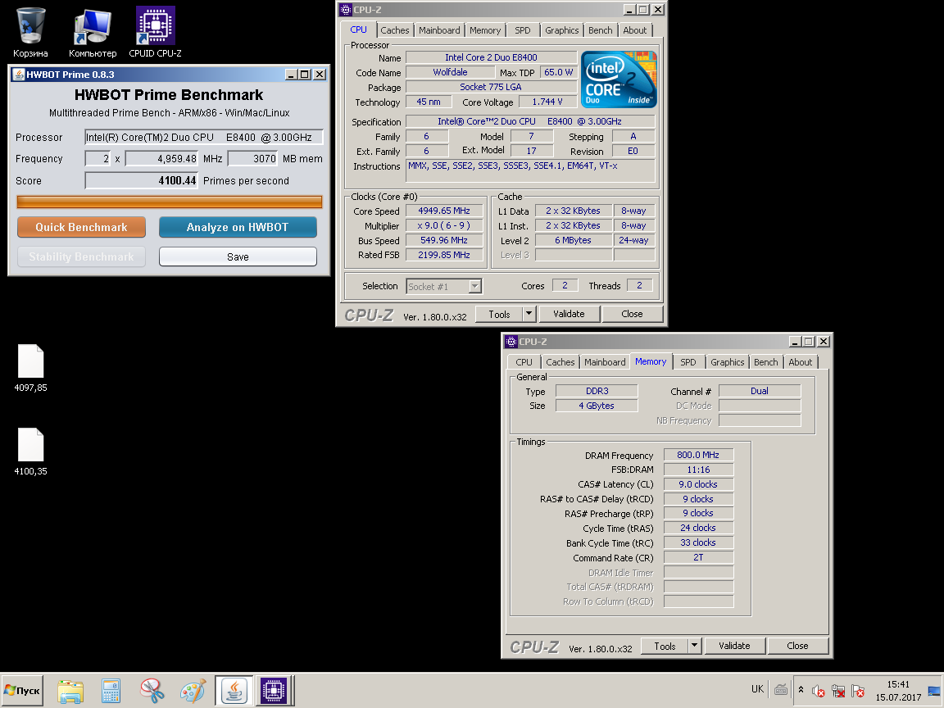Screen dimensions: 944x708
Task: Click Close button in top CPU-Z window
Action: 632,314
